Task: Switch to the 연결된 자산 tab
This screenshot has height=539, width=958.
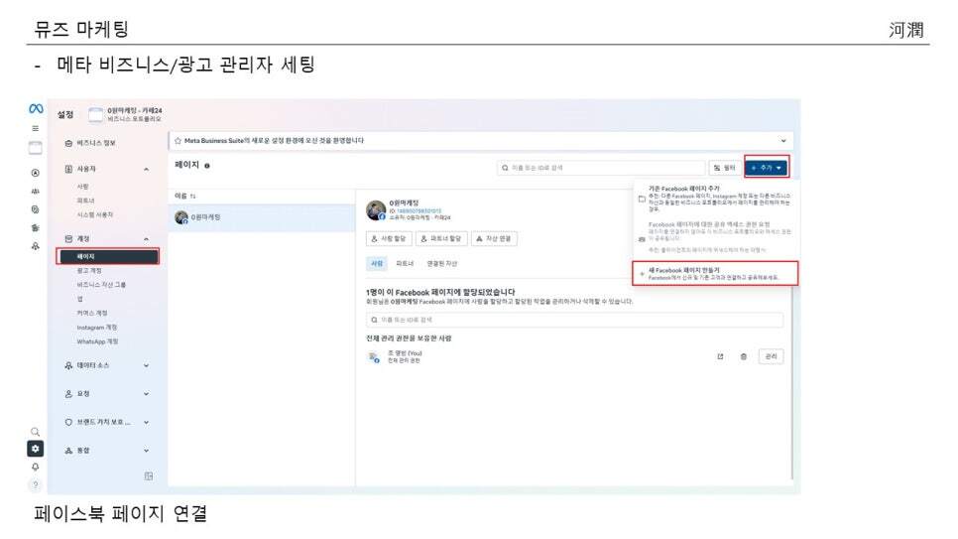Action: [x=441, y=264]
